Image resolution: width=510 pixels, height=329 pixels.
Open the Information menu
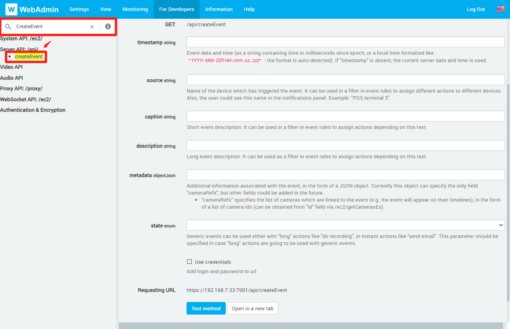point(219,9)
